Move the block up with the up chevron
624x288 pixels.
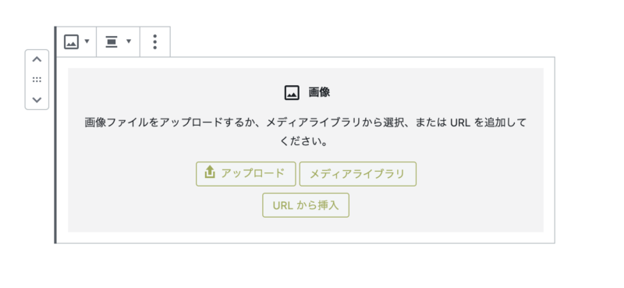(x=37, y=60)
